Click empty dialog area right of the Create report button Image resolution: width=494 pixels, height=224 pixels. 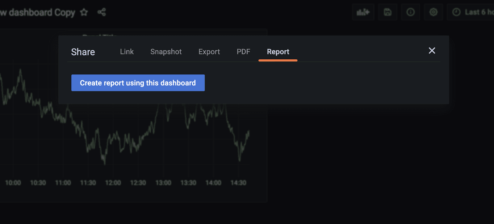(x=309, y=83)
